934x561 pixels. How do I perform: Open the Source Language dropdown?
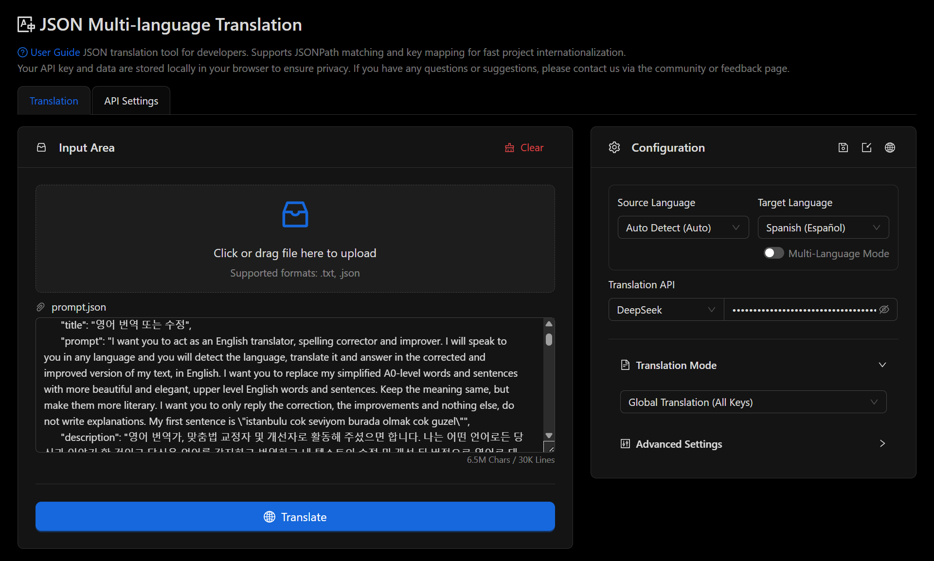(x=683, y=227)
